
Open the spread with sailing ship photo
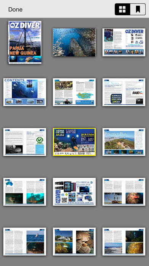click(x=124, y=192)
